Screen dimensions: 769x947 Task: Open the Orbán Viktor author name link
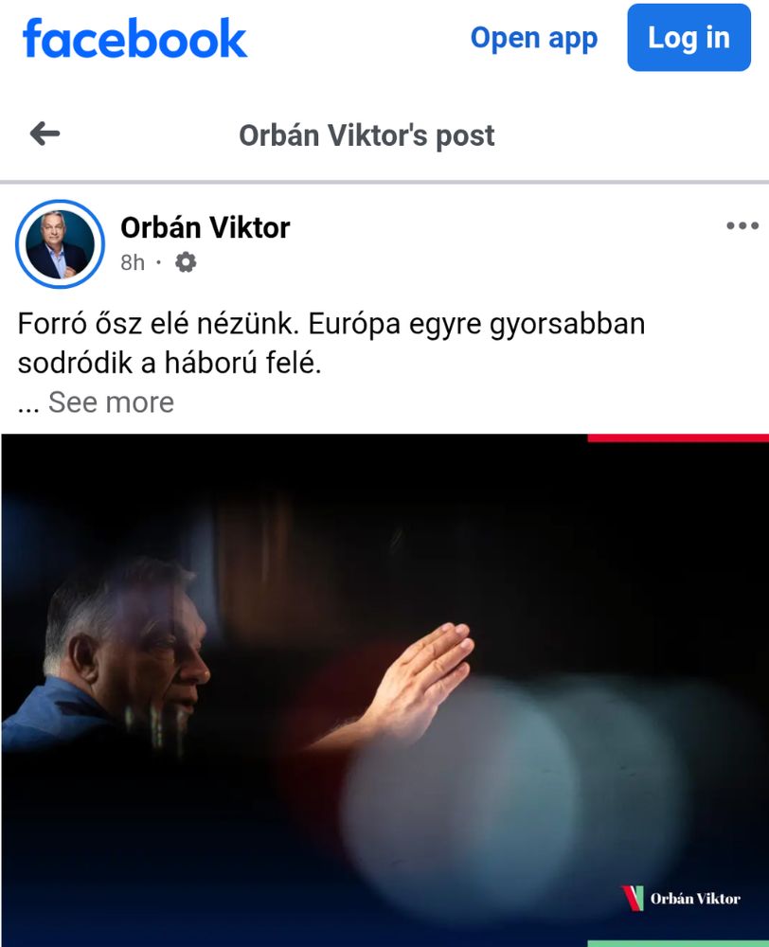206,227
